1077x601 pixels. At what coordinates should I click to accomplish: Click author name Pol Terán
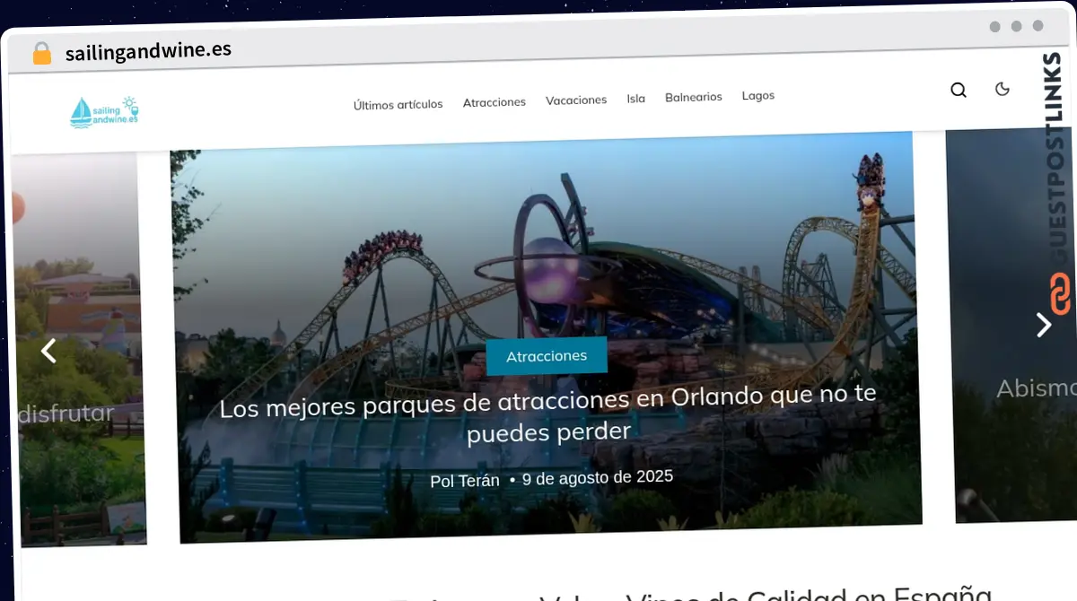(x=465, y=481)
